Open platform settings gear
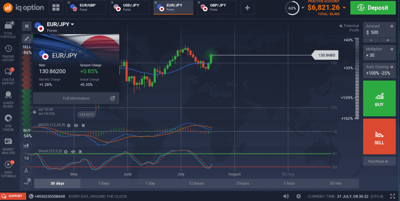The image size is (400, 201). click(298, 196)
